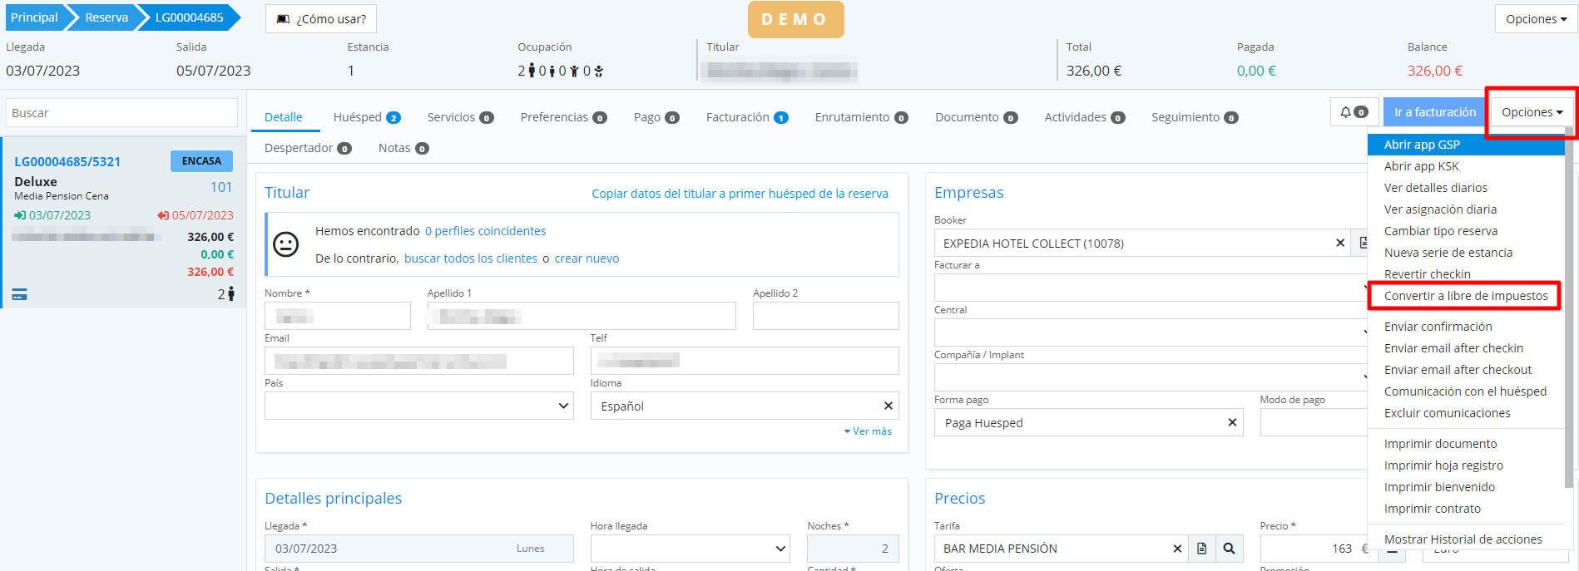Open the document icon beside the Tarifa field

click(1201, 549)
